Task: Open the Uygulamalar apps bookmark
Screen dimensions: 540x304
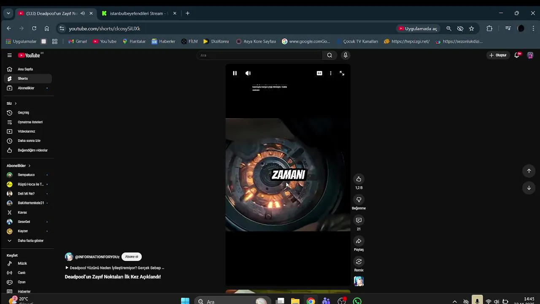Action: tap(21, 41)
